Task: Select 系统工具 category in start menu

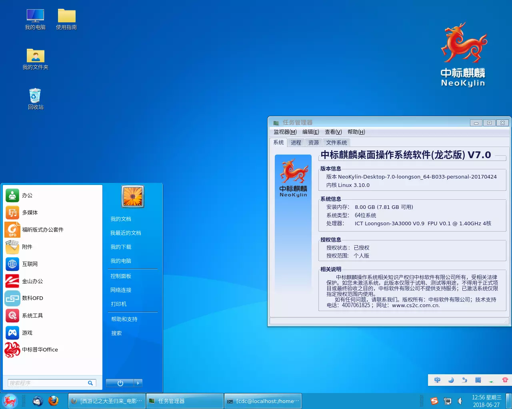Action: click(x=52, y=316)
